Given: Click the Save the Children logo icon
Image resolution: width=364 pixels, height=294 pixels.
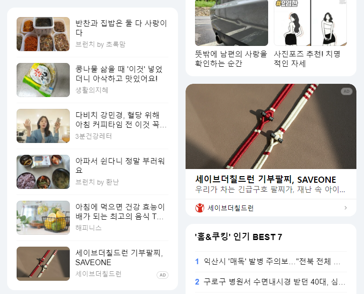Looking at the screenshot, I should [200, 208].
